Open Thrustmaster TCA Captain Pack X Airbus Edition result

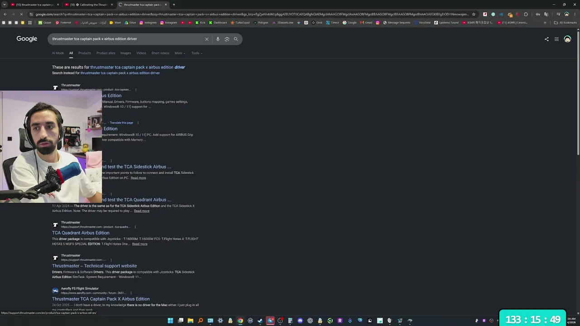pos(101,299)
